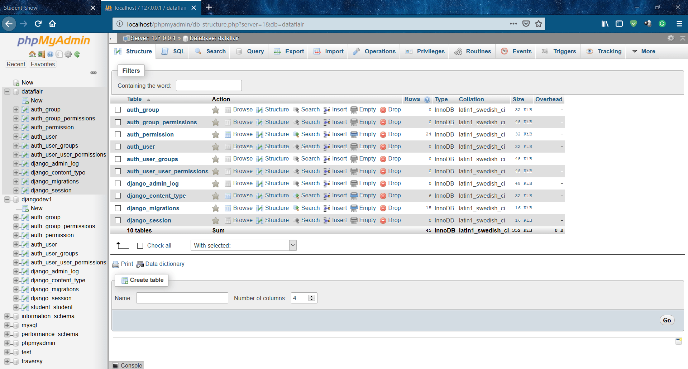Click the Go button to create the table
The image size is (688, 369).
click(667, 320)
